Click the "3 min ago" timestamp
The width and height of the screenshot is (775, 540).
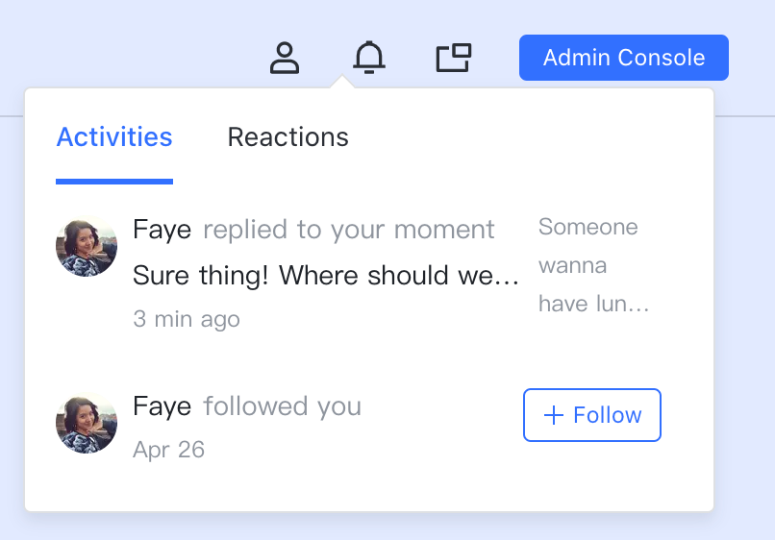187,319
